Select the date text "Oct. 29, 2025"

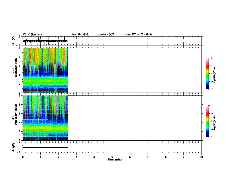pos(80,35)
